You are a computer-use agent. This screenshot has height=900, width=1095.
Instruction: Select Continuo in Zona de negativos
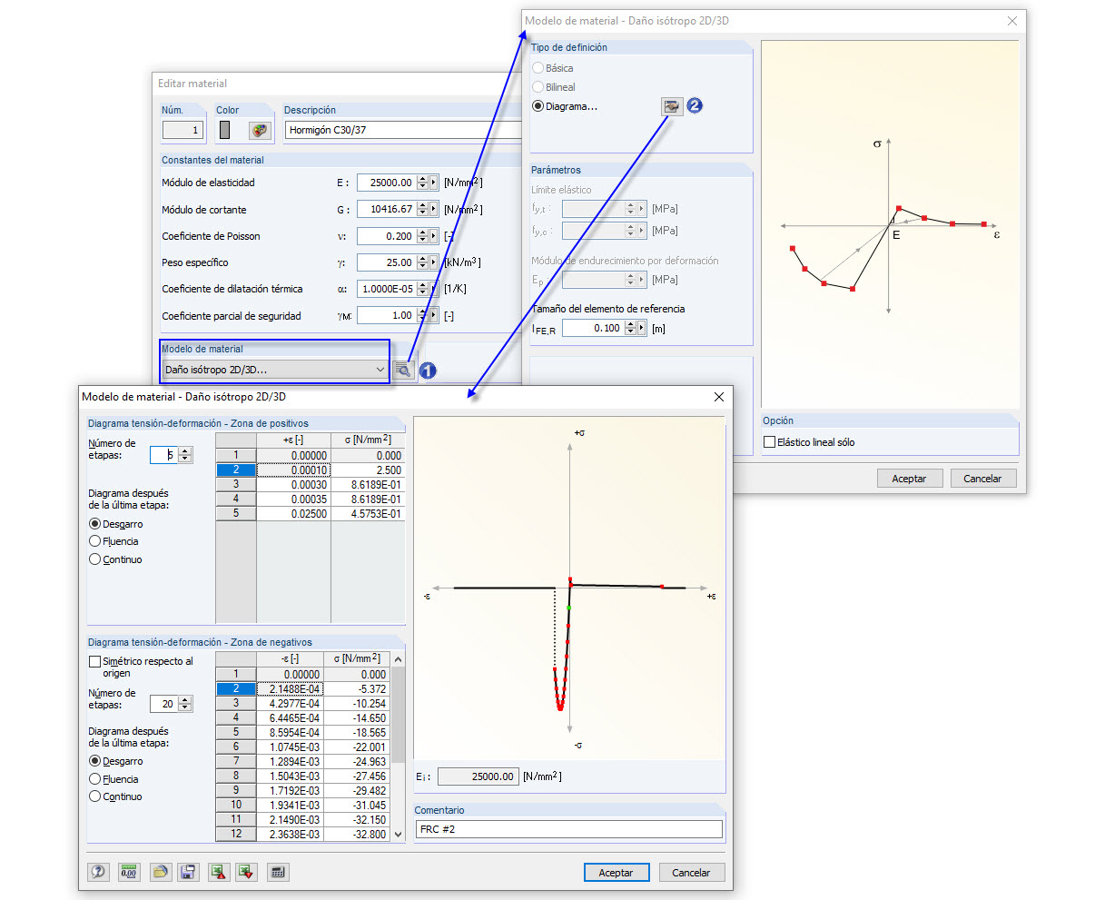tap(94, 796)
